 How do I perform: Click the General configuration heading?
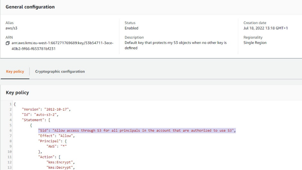coord(30,7)
